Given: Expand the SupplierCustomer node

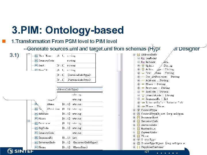Looking at the screenshot, I should coord(134,147).
